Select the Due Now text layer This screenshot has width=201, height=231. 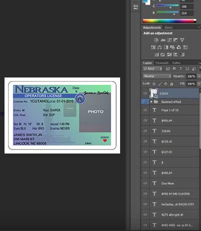174,183
